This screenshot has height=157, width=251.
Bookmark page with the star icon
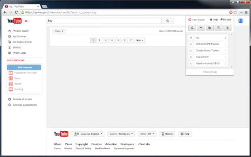[235, 12]
